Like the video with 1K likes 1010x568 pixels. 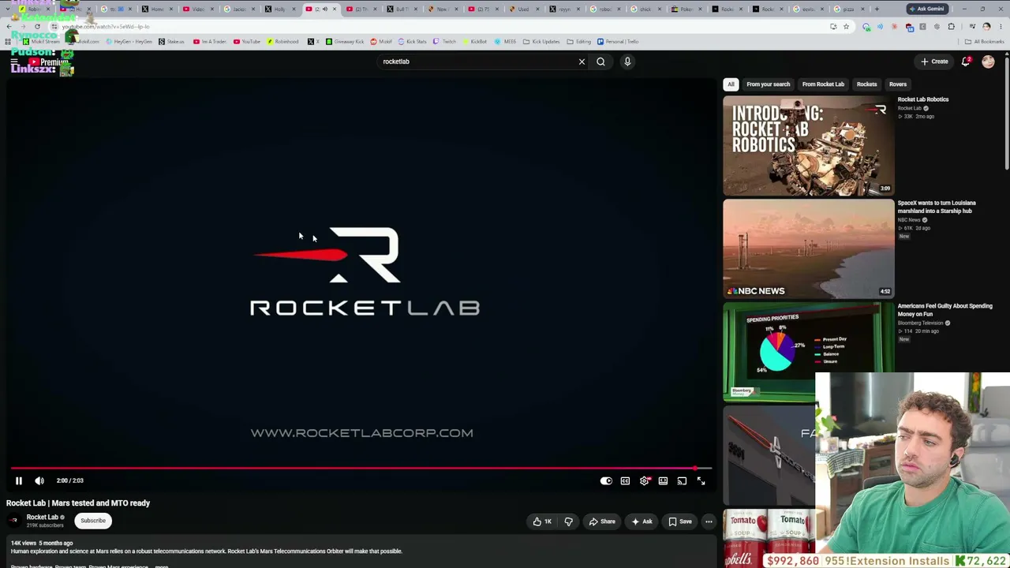[x=542, y=521]
